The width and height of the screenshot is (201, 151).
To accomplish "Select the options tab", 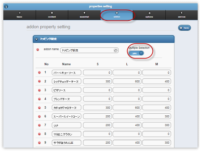I will [x=149, y=15].
